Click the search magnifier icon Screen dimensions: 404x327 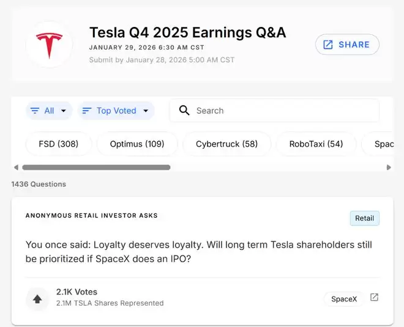click(184, 111)
